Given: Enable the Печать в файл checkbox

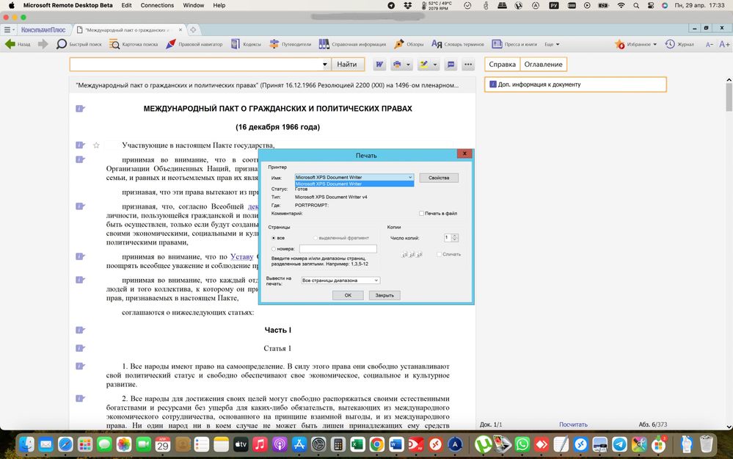Looking at the screenshot, I should tap(421, 214).
